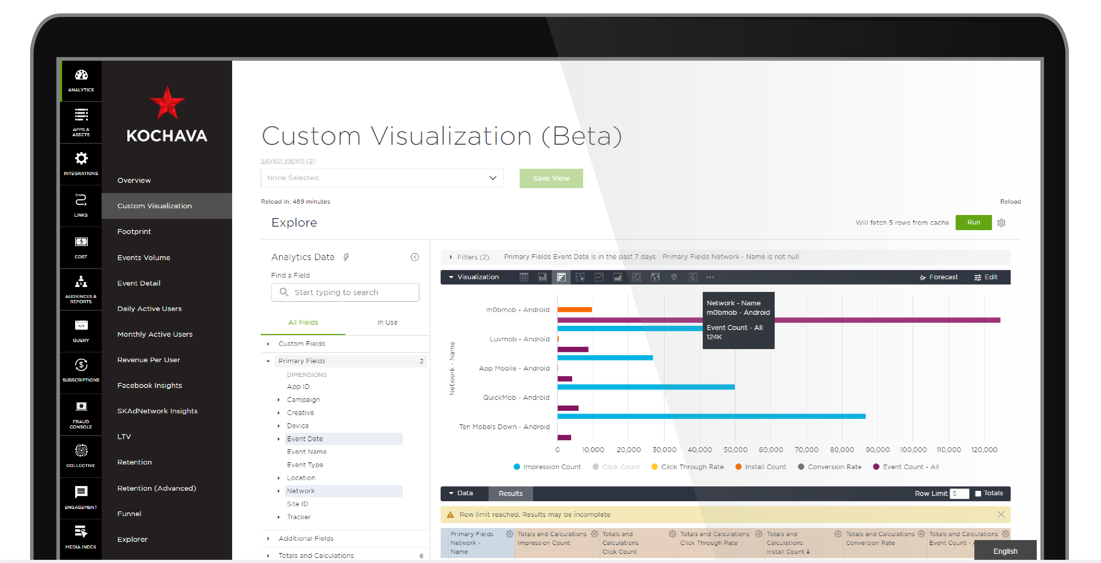1101x563 pixels.
Task: Click the Find a Field search box
Action: point(345,292)
